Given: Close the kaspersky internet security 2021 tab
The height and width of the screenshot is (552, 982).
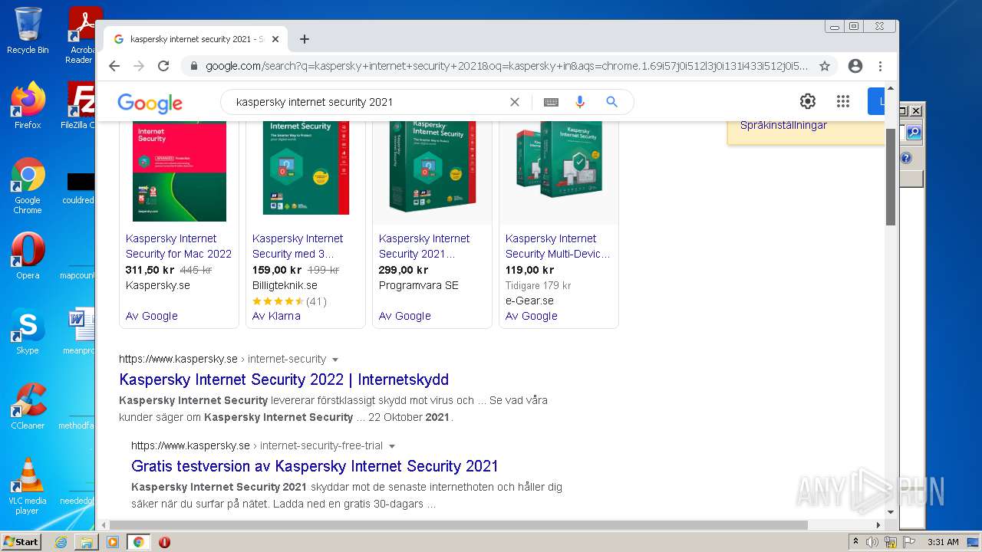Looking at the screenshot, I should coord(275,39).
